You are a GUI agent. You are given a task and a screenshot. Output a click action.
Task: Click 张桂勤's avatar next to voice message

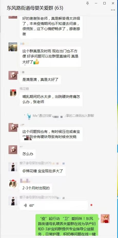(x=13, y=201)
